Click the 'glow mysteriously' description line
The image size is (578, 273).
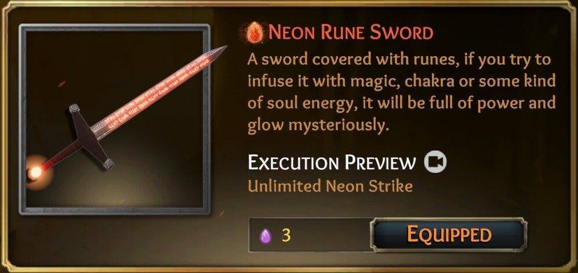pos(319,126)
